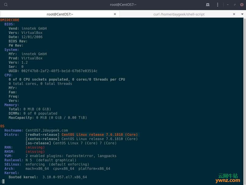This screenshot has width=246, height=185.
Task: Click the BIOS: section label
Action: click(x=9, y=24)
